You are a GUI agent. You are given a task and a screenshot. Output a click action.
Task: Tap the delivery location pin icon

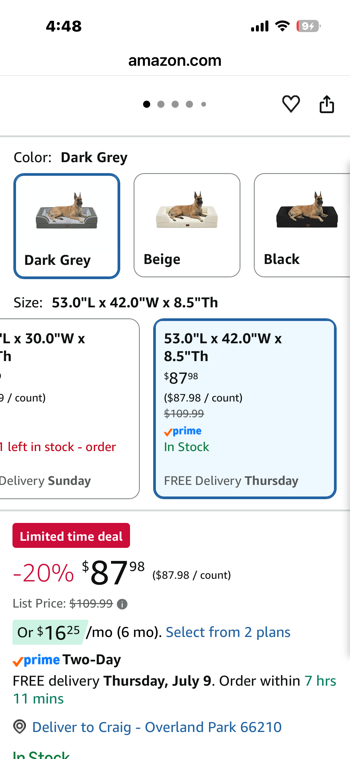[x=20, y=727]
